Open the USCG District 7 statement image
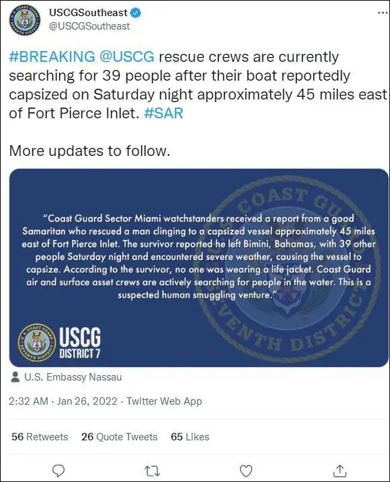 199,268
